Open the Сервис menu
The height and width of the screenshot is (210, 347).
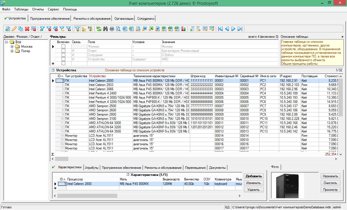(53, 9)
